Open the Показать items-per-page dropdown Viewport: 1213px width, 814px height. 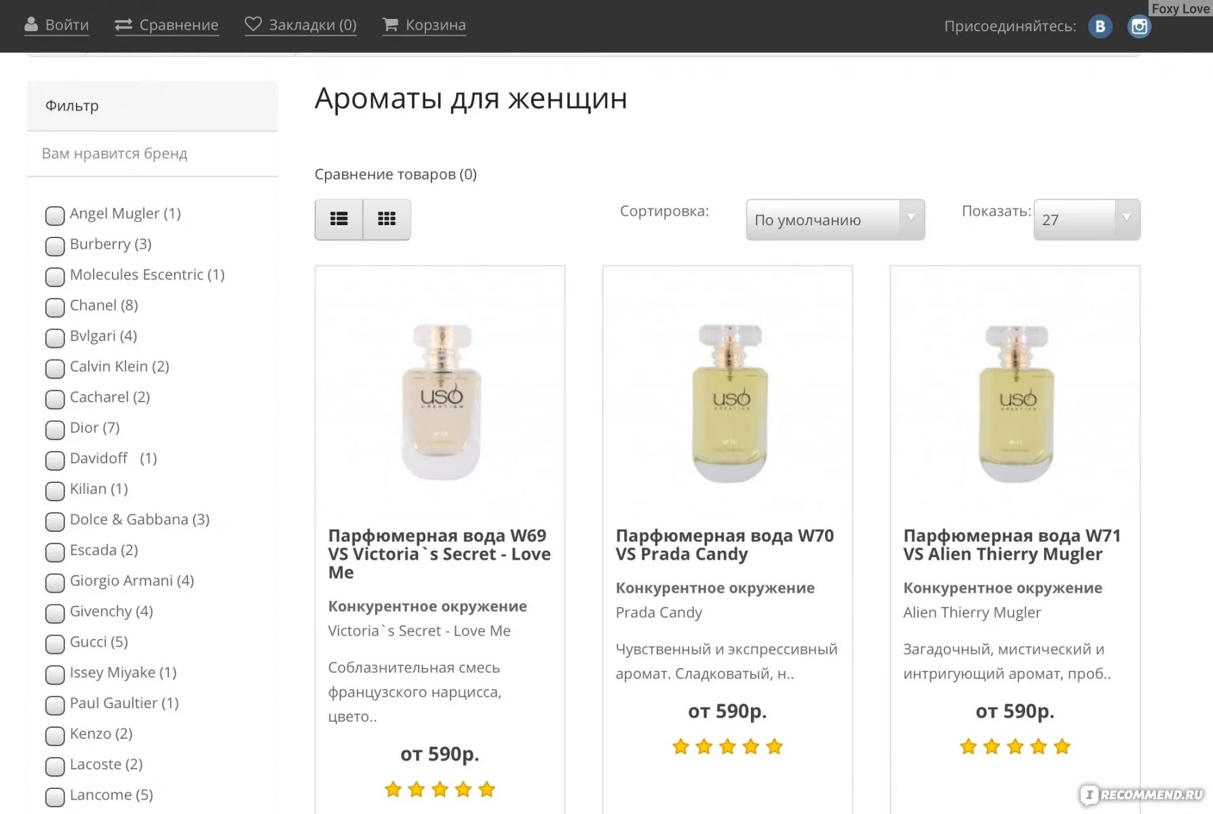tap(1087, 220)
